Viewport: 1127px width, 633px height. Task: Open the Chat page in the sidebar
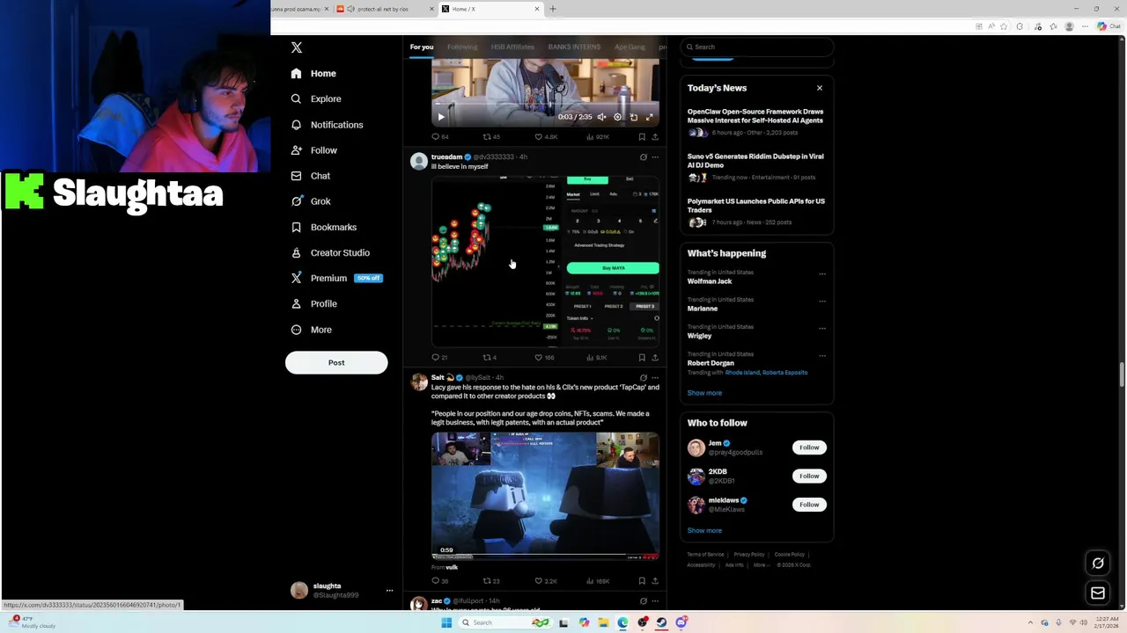point(311,176)
